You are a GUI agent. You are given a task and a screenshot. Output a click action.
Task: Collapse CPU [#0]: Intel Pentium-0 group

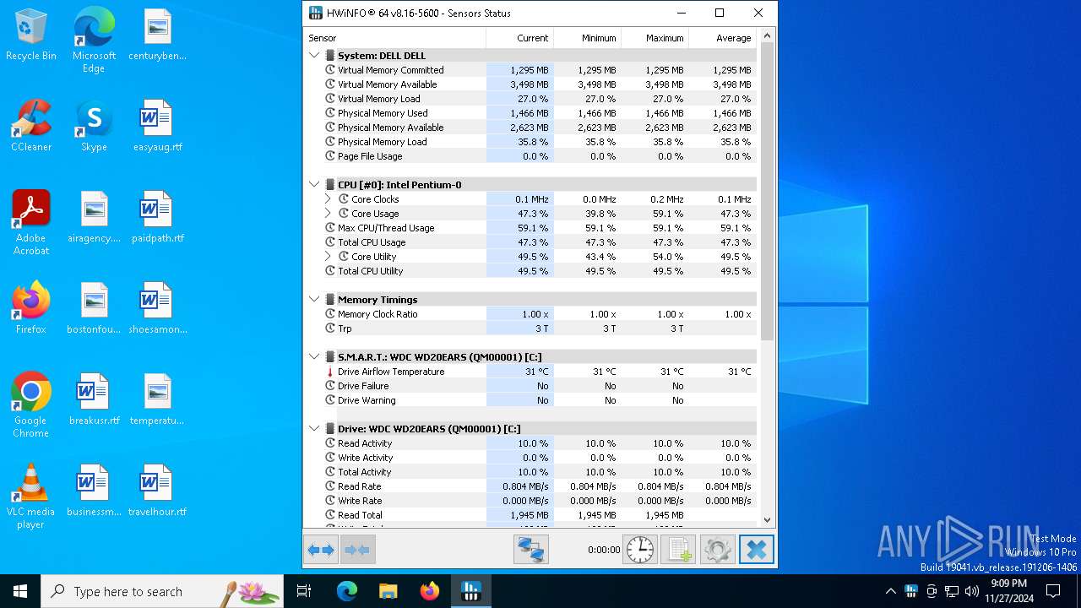(314, 185)
